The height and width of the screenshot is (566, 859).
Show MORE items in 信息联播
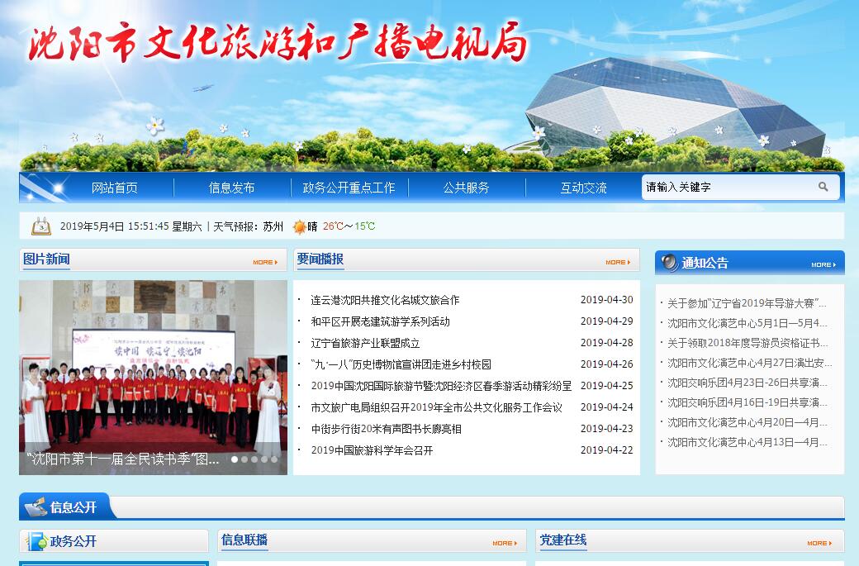pos(504,543)
